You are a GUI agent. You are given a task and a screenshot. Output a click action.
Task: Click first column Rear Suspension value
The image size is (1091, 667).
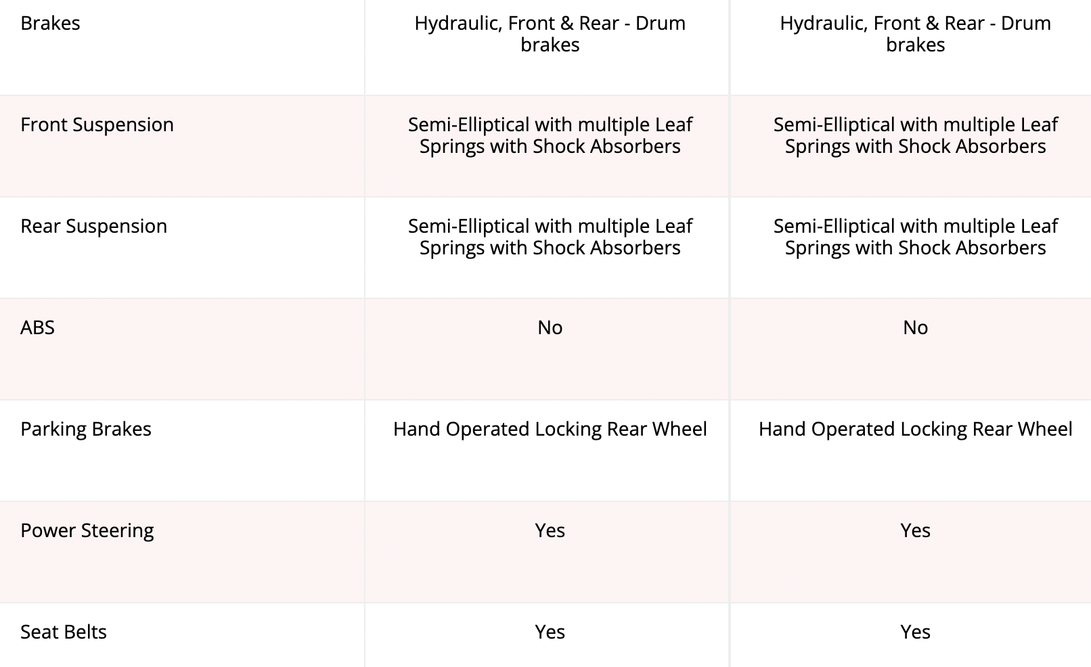tap(550, 237)
